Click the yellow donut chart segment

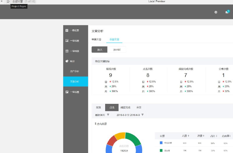tap(120, 136)
